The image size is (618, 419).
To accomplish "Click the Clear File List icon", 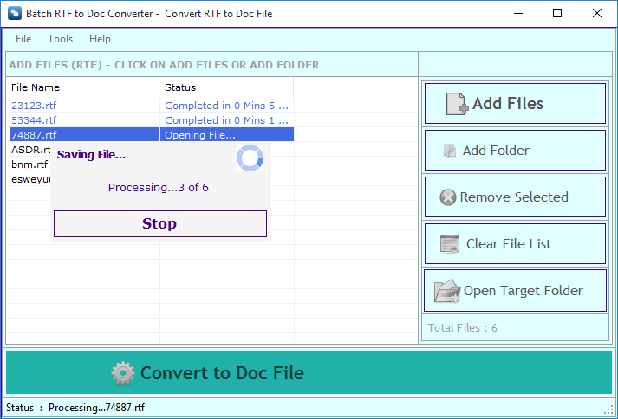I will click(450, 244).
